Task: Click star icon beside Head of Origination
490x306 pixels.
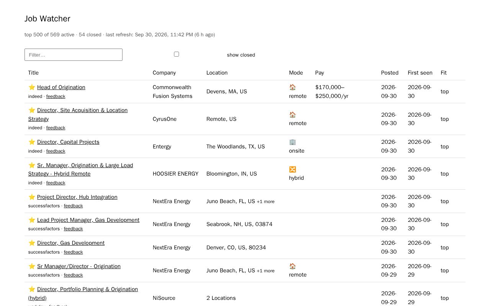Action: tap(32, 87)
